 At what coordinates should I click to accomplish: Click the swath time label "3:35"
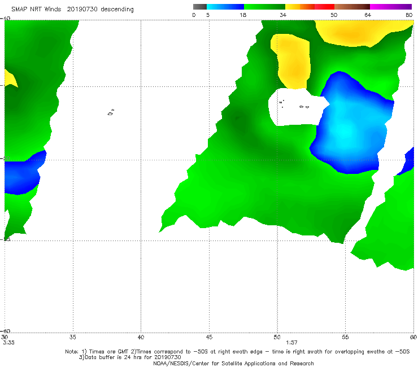pyautogui.click(x=9, y=343)
